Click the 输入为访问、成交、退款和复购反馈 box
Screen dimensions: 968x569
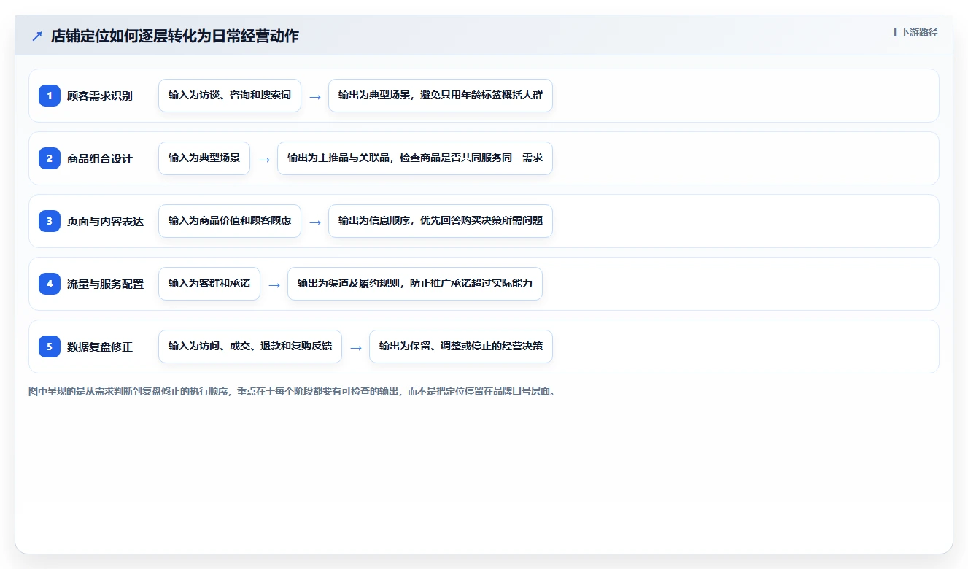[x=250, y=347]
